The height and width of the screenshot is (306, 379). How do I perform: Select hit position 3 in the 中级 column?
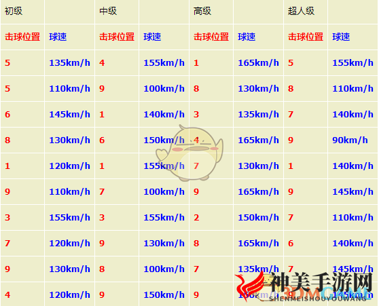[102, 217]
